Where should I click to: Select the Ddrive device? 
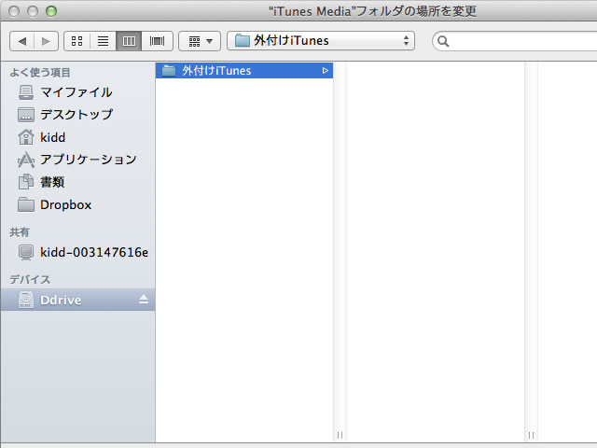[77, 300]
